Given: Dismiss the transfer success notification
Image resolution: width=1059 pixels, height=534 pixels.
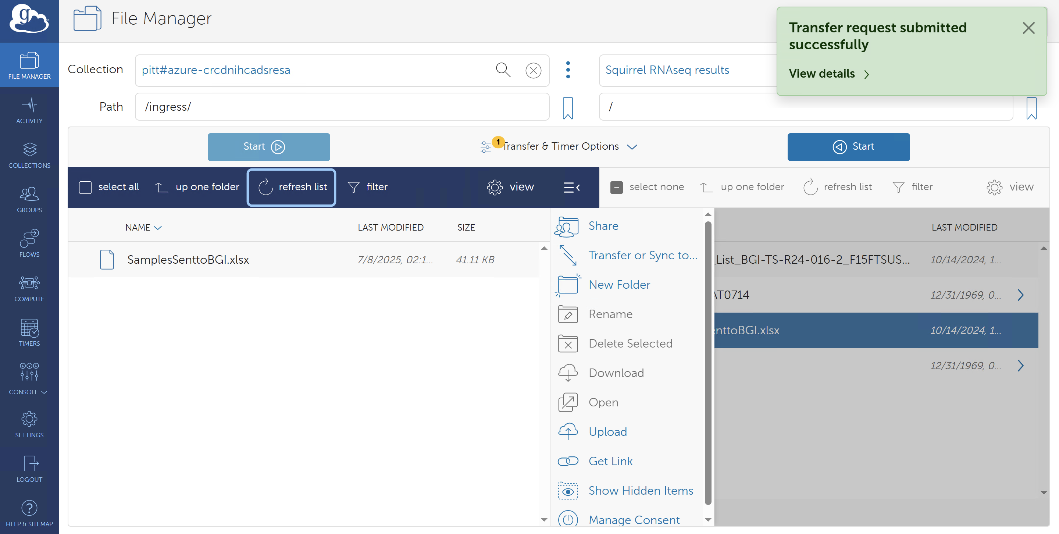Looking at the screenshot, I should click(x=1028, y=28).
